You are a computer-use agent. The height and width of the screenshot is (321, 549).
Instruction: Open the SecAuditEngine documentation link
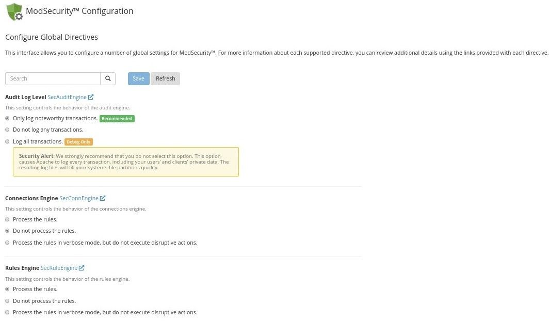click(67, 97)
